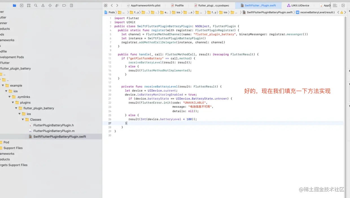Go back in editor history
The image size is (350, 198).
(112, 5)
